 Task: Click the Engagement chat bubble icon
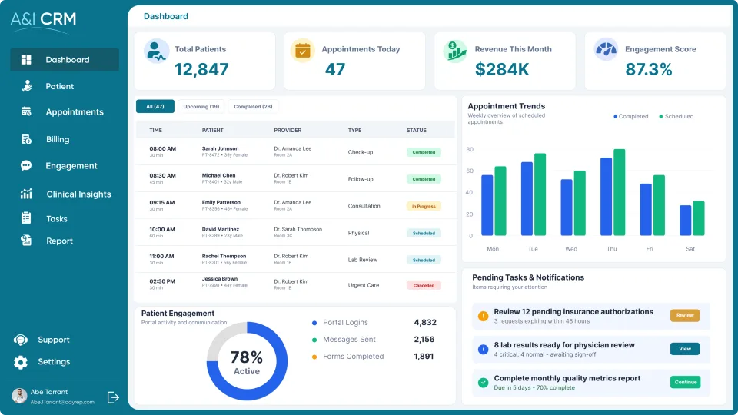[x=26, y=166]
